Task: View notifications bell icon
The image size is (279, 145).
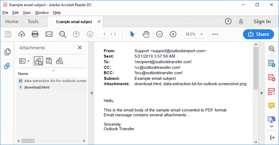Action: [x=241, y=21]
